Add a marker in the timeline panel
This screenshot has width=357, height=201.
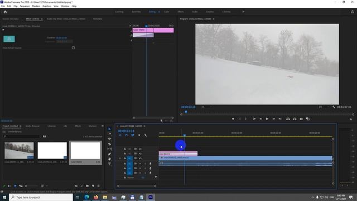click(139, 135)
